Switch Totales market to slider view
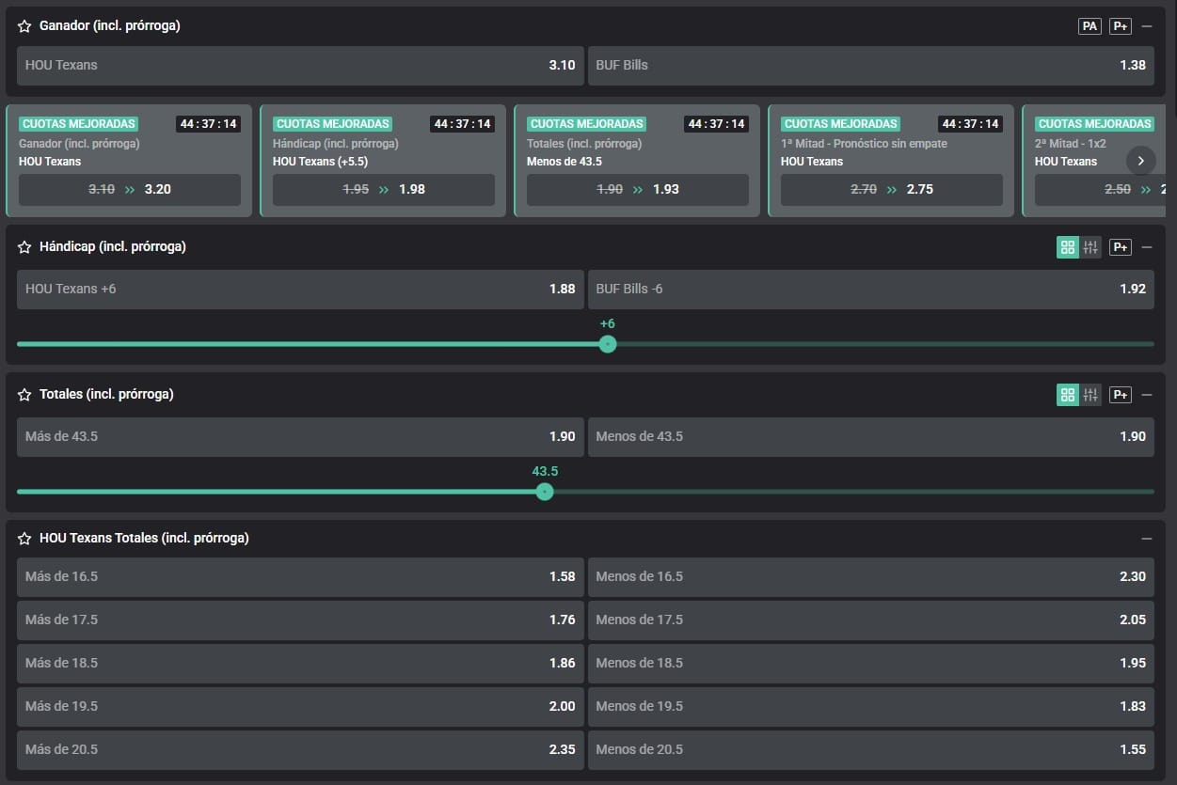 (x=1090, y=395)
